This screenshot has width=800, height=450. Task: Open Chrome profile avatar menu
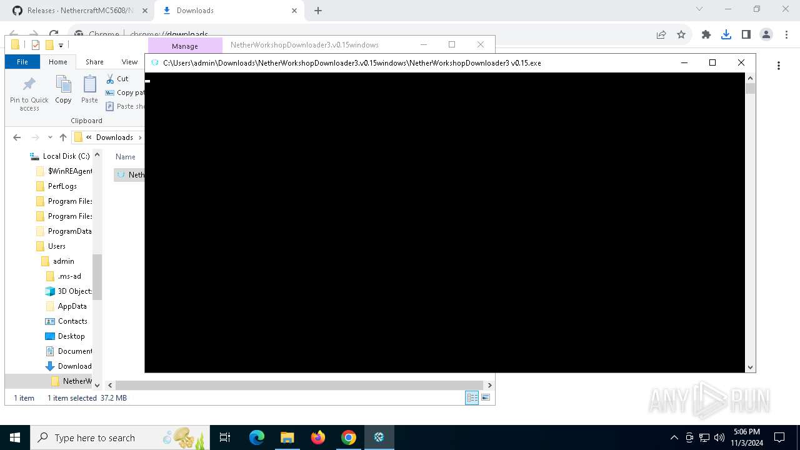[766, 34]
